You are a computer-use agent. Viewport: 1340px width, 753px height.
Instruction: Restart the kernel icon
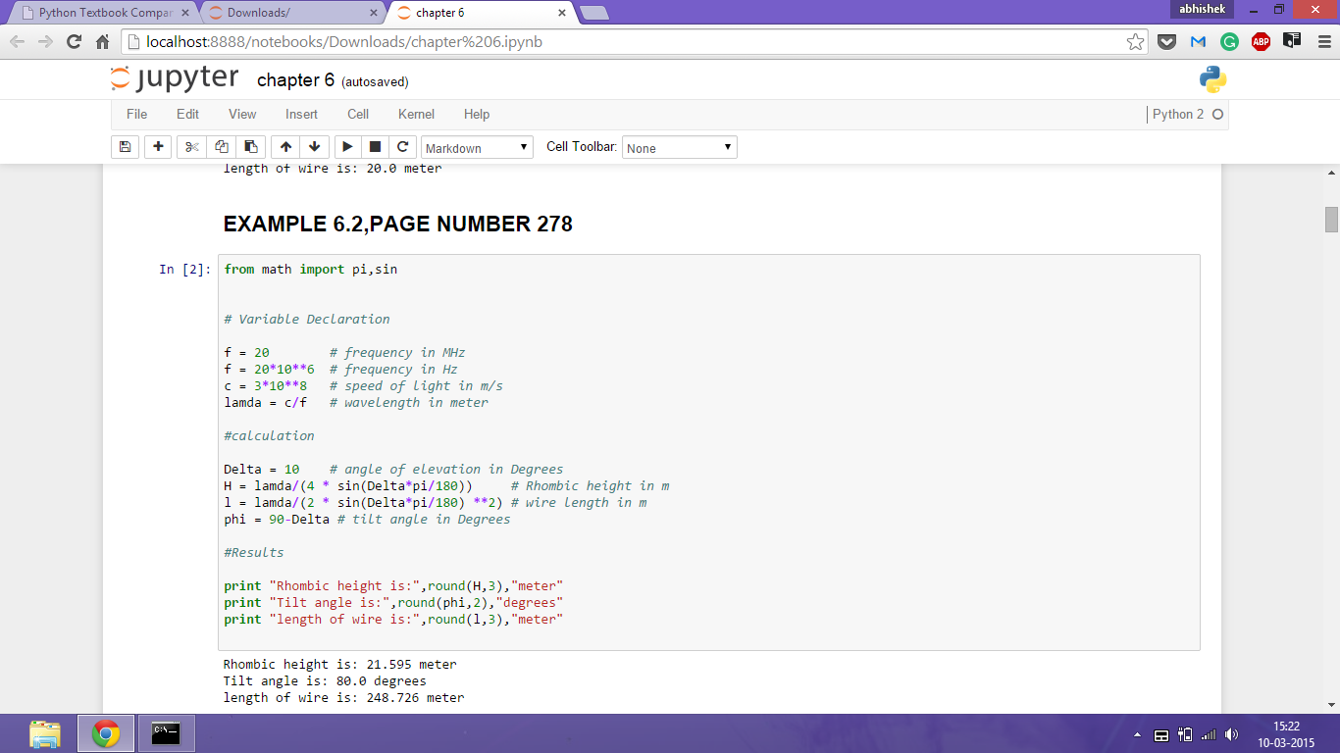(x=402, y=147)
